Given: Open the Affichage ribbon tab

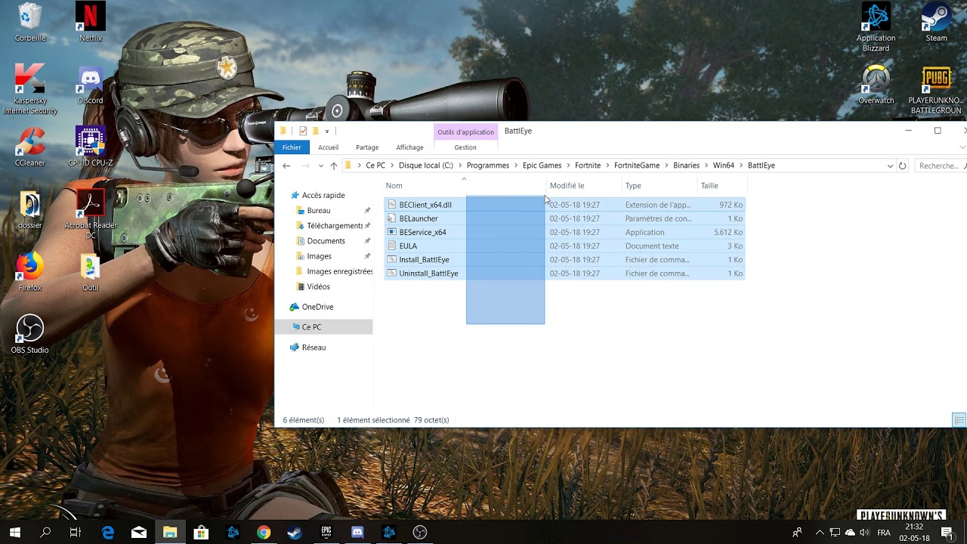Looking at the screenshot, I should pos(409,147).
